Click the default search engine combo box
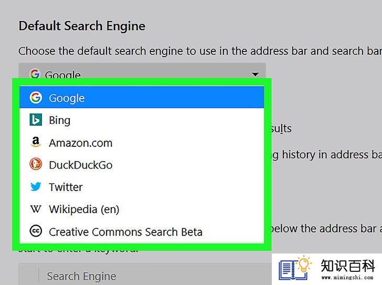Viewport: 382px width, 285px height. point(142,71)
